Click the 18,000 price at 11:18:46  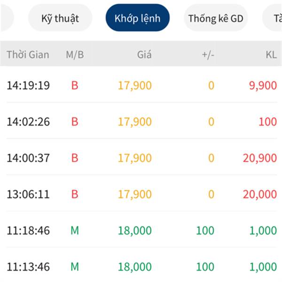pyautogui.click(x=135, y=231)
